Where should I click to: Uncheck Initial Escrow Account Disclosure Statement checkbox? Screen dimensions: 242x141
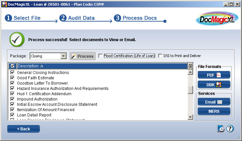pyautogui.click(x=12, y=104)
